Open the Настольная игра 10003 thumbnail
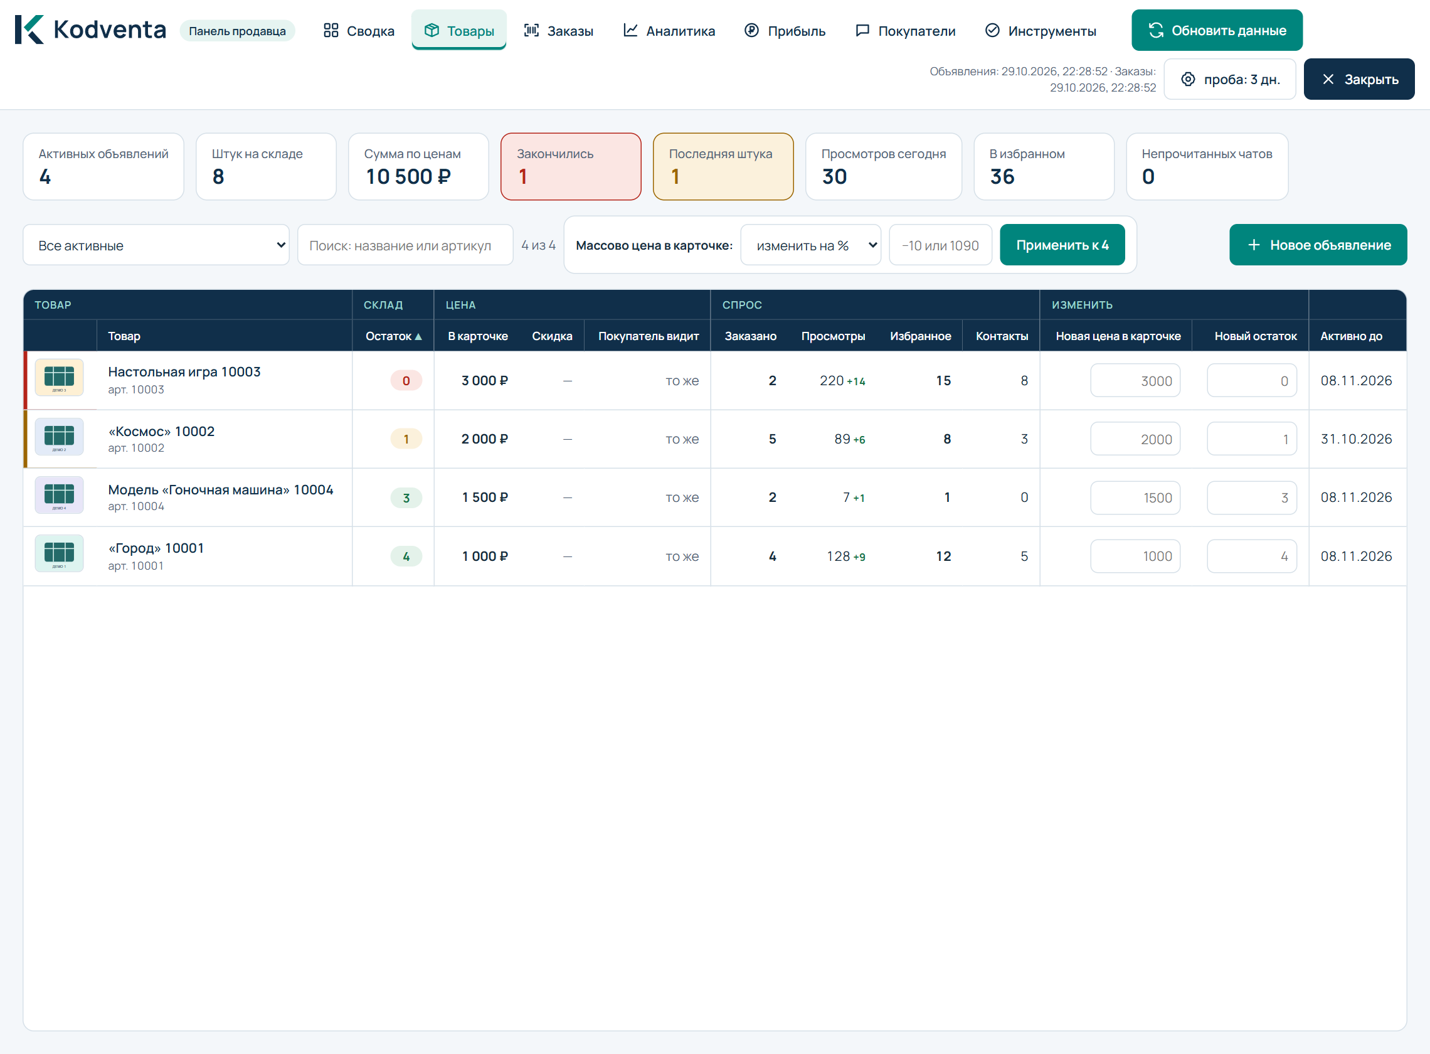The width and height of the screenshot is (1430, 1054). [60, 378]
